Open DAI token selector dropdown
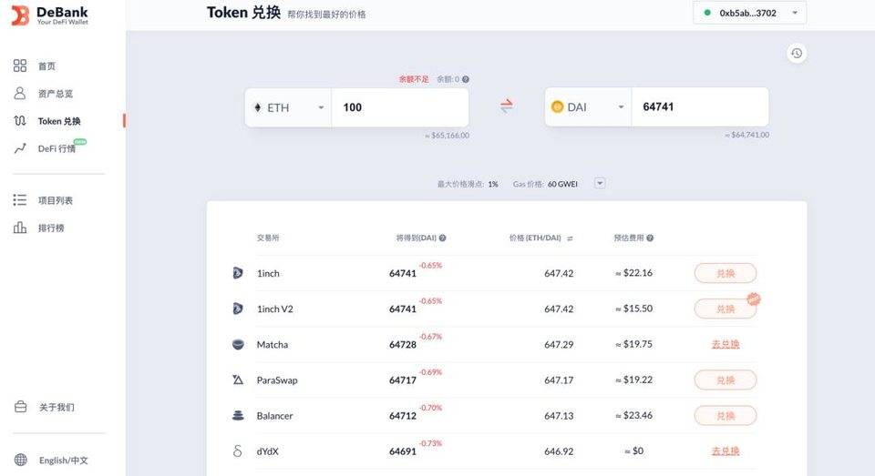875x476 pixels. point(588,107)
